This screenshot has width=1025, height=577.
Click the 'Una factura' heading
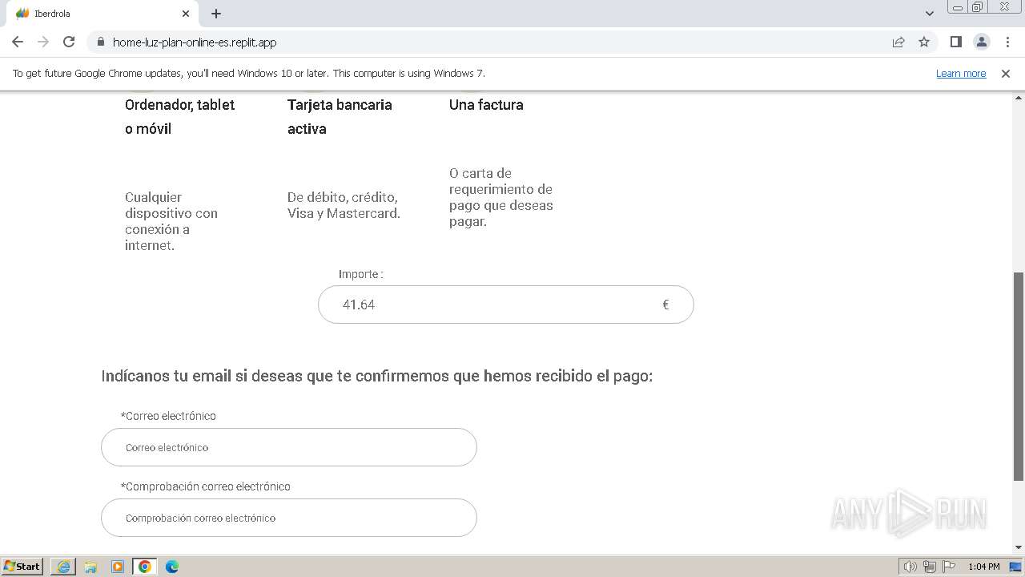[486, 105]
